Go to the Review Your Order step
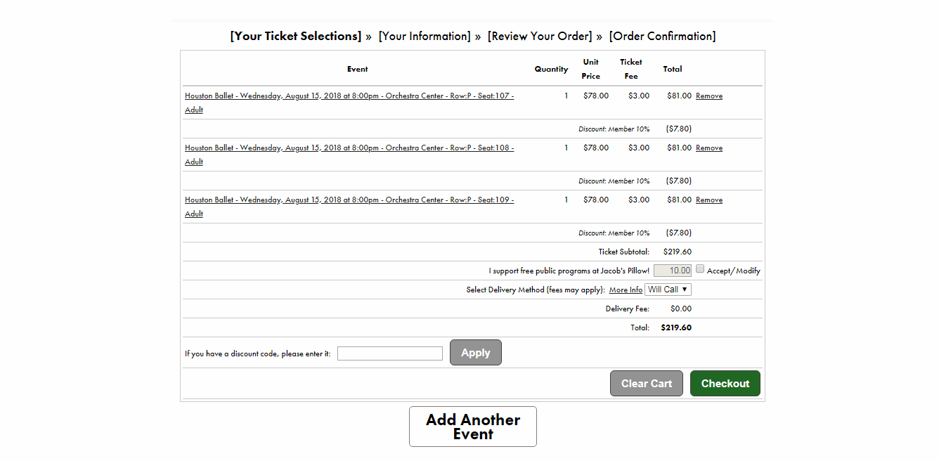Viewport: 939px width, 461px height. click(x=540, y=36)
